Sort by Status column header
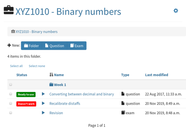 pos(22,75)
